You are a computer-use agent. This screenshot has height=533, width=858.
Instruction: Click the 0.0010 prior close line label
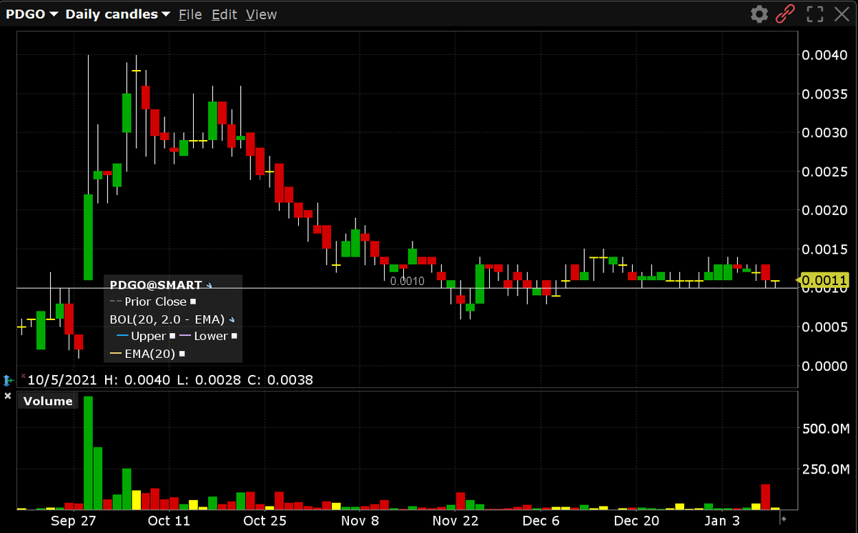click(407, 281)
